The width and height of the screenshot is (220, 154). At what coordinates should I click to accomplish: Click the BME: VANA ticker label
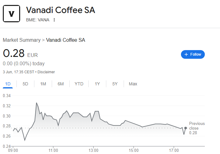[x=37, y=20]
